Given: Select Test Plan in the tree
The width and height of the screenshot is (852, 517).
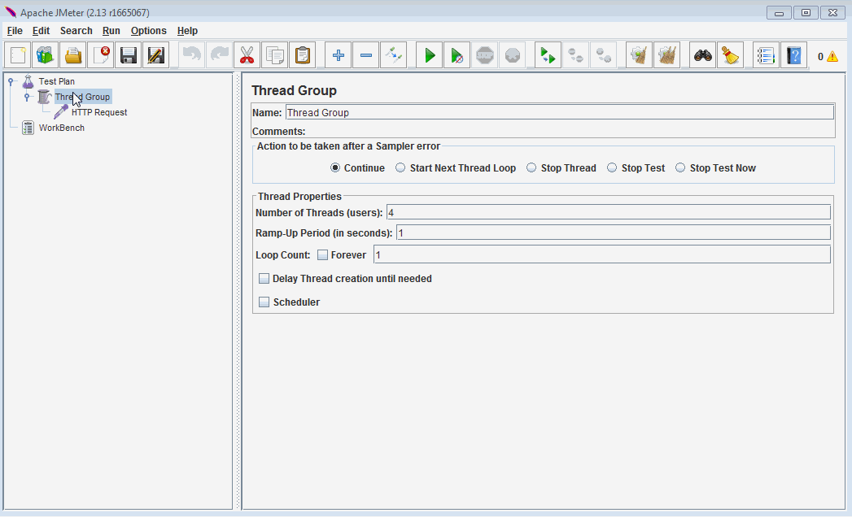Looking at the screenshot, I should tap(56, 81).
